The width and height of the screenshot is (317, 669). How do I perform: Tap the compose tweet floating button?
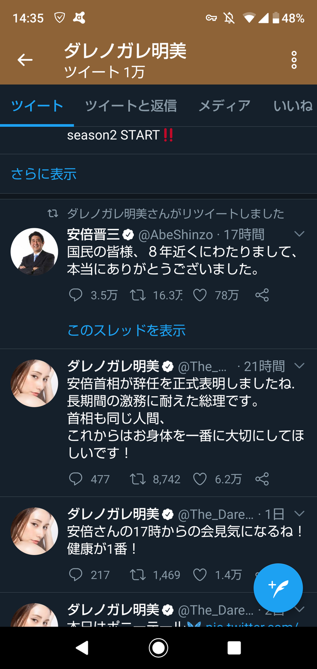(x=278, y=588)
